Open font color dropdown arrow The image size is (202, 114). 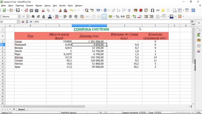(x=53, y=16)
